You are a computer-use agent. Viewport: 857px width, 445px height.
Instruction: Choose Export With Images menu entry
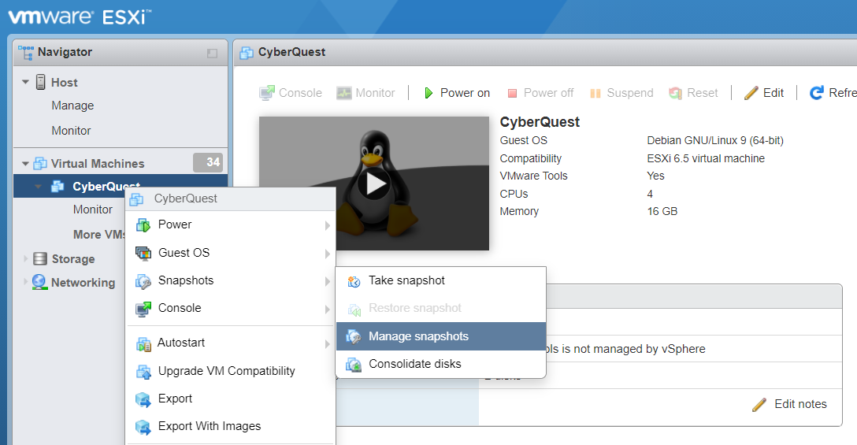(x=231, y=426)
